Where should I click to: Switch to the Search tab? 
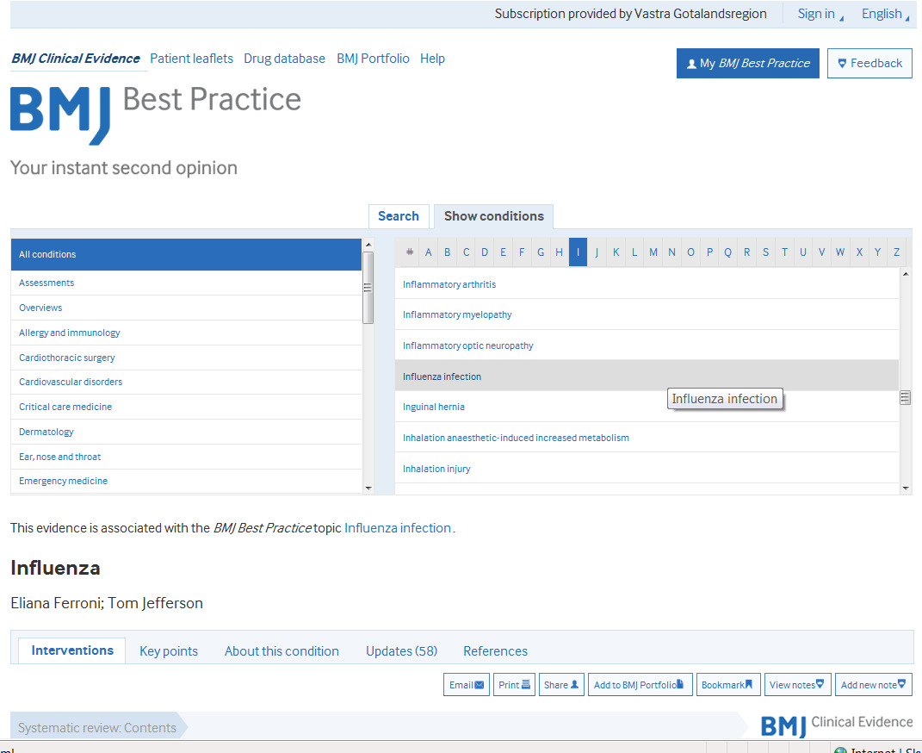[x=399, y=216]
